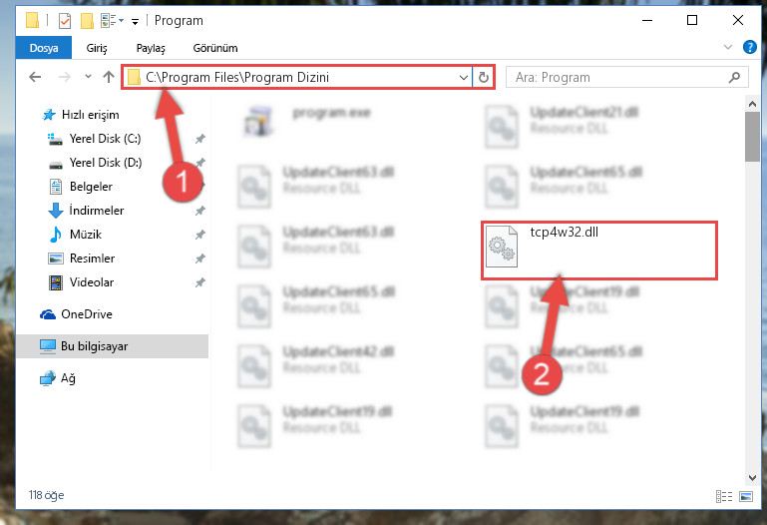The width and height of the screenshot is (767, 525).
Task: Open the Dosya tab
Action: pos(44,48)
